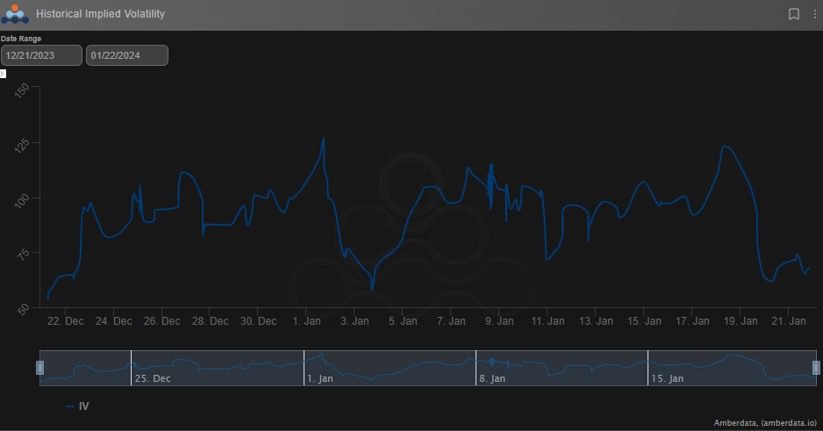Click the navigator at 8. Jan
The image size is (823, 431).
tap(492, 378)
